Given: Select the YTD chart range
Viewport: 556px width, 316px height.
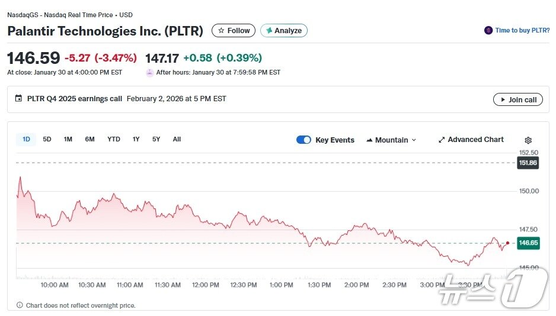Looking at the screenshot, I should click(114, 140).
